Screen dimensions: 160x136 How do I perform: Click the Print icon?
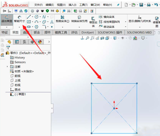(149, 5)
